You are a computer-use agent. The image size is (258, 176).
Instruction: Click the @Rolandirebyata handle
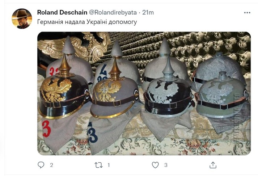(x=113, y=13)
